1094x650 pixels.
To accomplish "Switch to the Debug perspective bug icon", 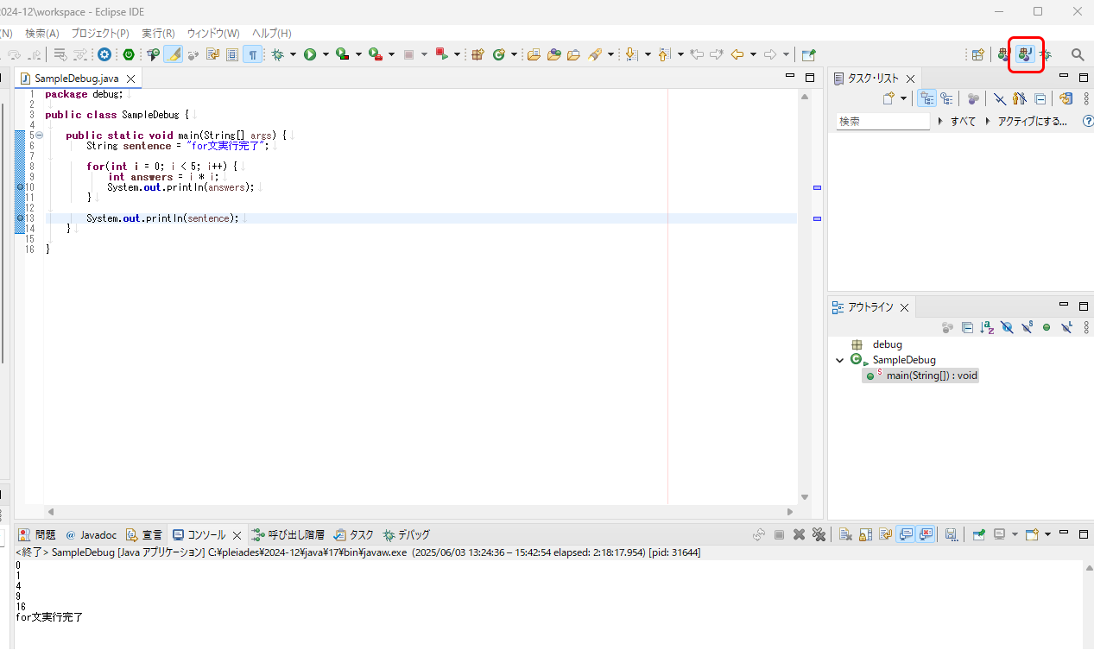I will tap(1046, 54).
